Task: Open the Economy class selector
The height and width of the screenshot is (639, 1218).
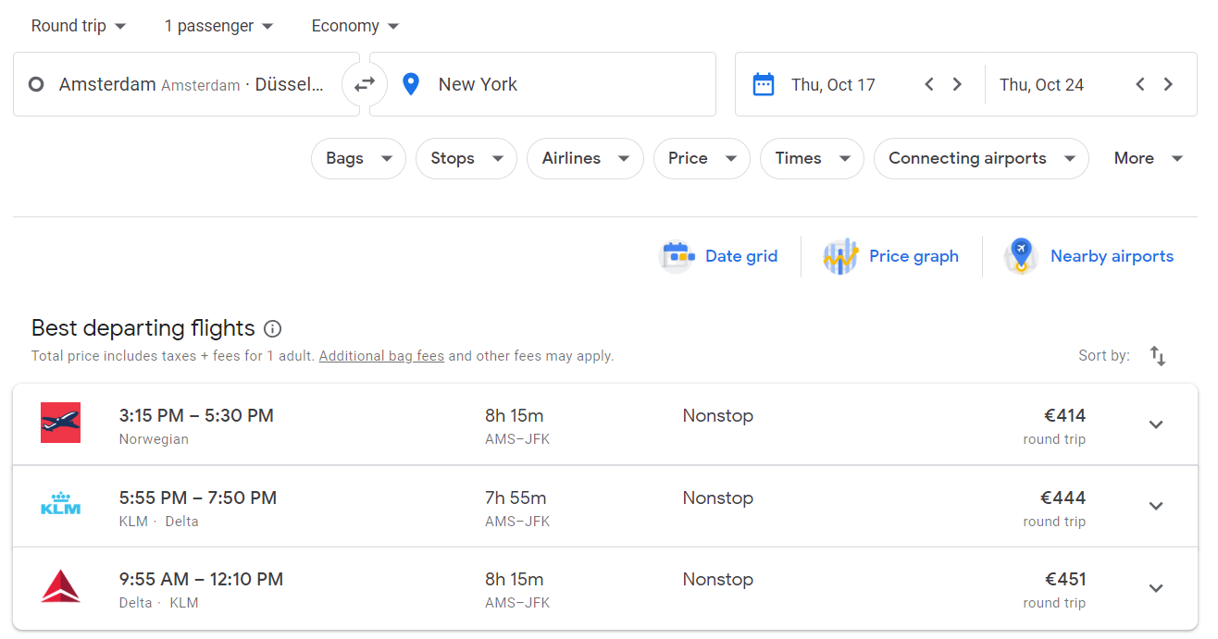Action: 354,26
